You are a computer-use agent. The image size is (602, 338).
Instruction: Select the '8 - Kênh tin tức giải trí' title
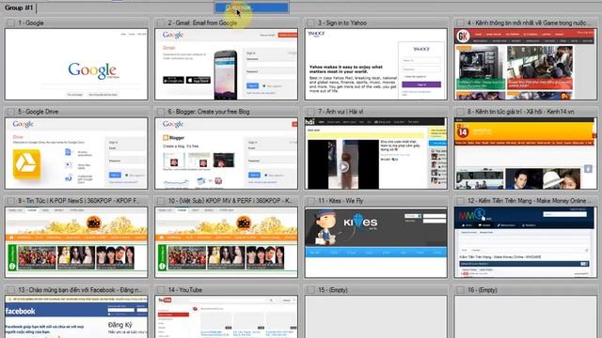pos(521,112)
